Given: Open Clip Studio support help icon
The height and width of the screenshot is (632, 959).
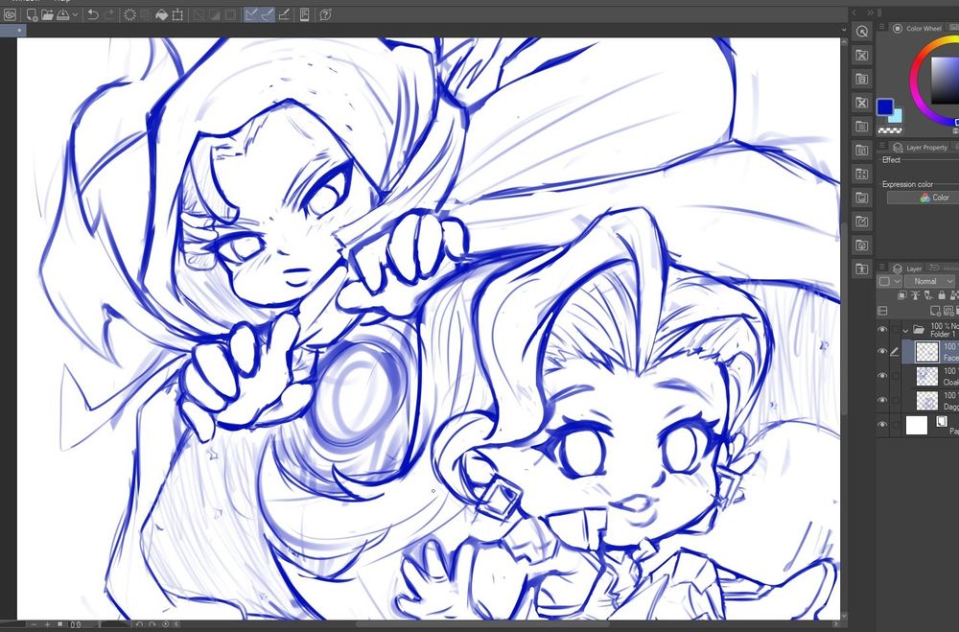Looking at the screenshot, I should coord(325,14).
